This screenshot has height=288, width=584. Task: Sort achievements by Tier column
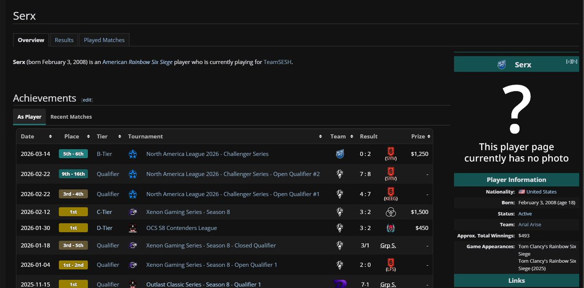point(119,137)
